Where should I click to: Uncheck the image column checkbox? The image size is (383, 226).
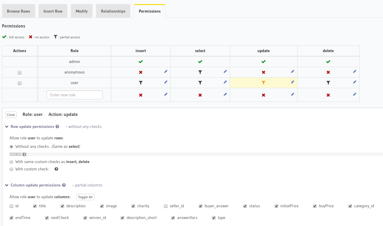pos(102,206)
